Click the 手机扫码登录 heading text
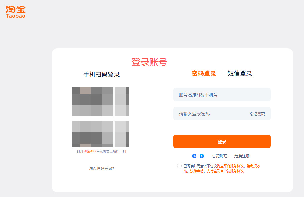 (x=102, y=74)
